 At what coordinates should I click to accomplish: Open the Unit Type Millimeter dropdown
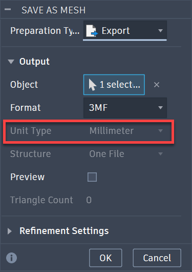[x=126, y=131]
